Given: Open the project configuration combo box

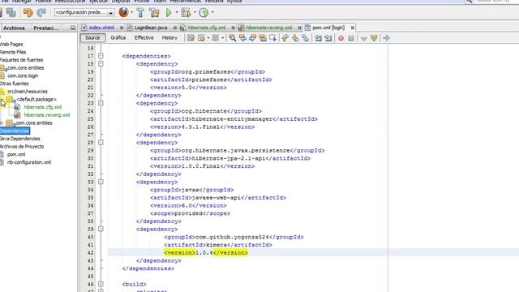Looking at the screenshot, I should 84,13.
